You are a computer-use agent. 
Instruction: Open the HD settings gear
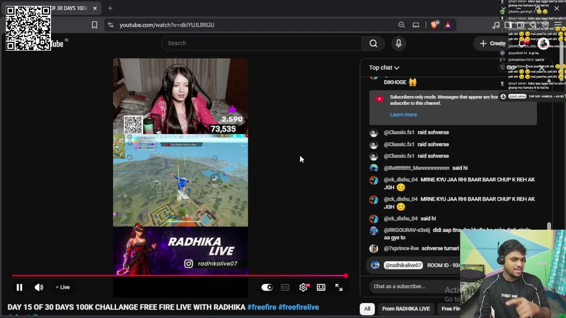303,288
